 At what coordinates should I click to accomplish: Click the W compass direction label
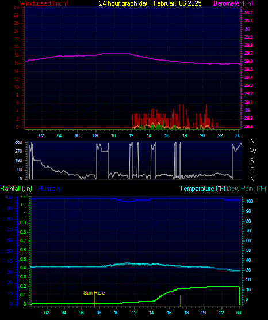253,151
